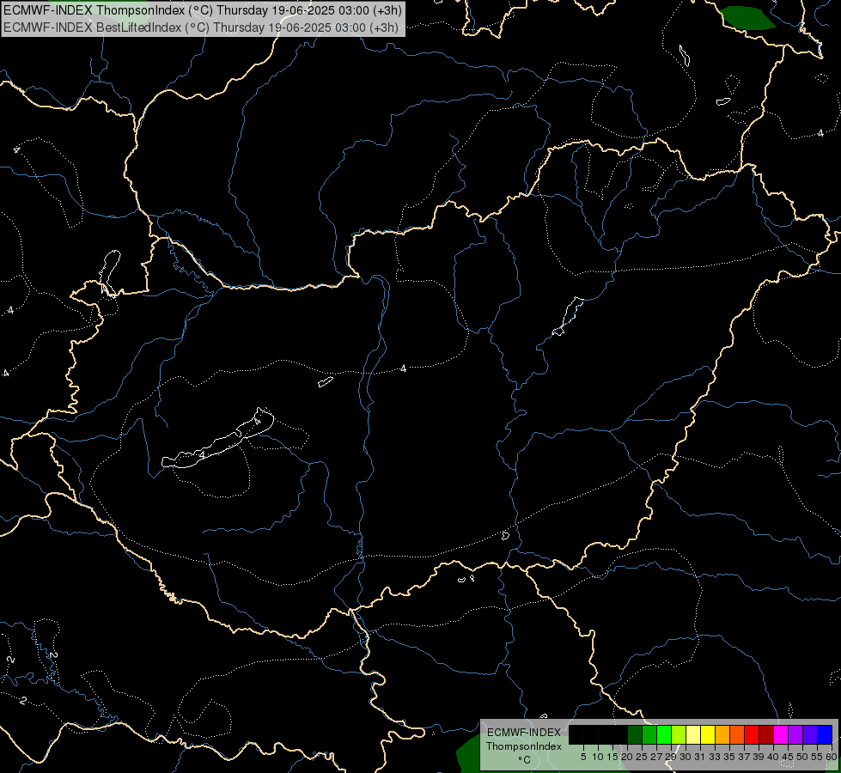Click the magenta 40–45 legend swatch
Image resolution: width=841 pixels, height=773 pixels.
click(780, 735)
